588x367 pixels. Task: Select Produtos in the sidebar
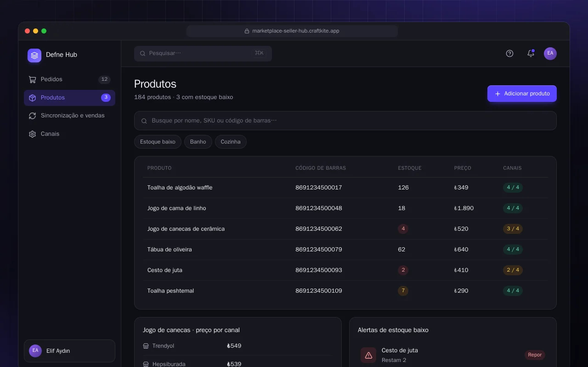(69, 98)
